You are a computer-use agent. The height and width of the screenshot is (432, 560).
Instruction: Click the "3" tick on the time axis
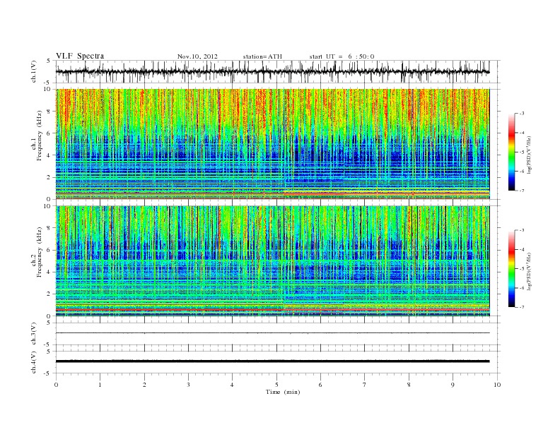(188, 385)
